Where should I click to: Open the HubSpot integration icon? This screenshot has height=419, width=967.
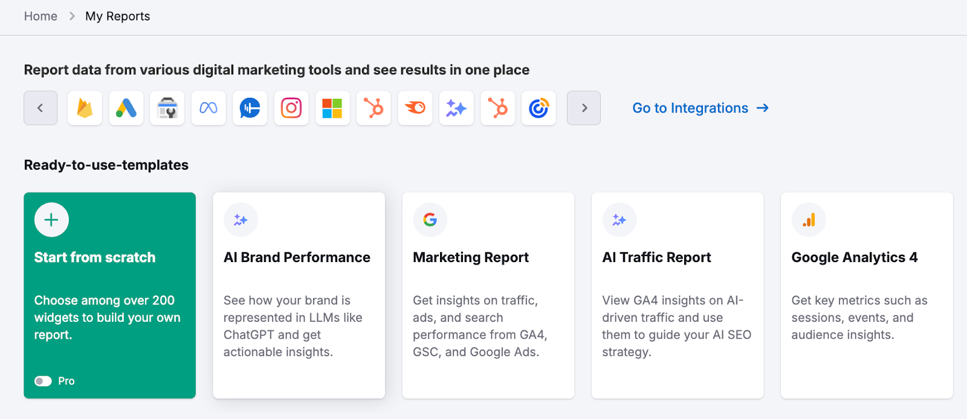(x=374, y=108)
